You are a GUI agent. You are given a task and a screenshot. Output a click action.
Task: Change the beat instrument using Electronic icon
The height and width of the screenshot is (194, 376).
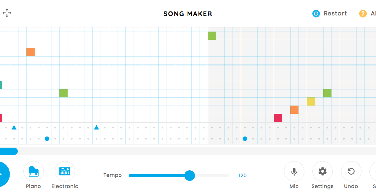(x=65, y=172)
